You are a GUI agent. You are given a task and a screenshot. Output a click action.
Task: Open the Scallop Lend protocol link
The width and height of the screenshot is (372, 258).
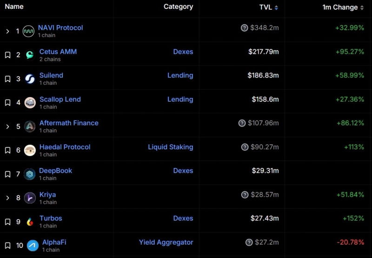pyautogui.click(x=60, y=99)
